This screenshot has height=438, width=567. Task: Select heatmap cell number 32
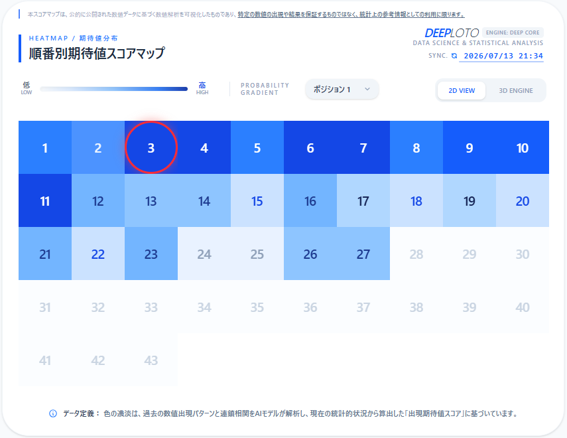[x=98, y=307]
